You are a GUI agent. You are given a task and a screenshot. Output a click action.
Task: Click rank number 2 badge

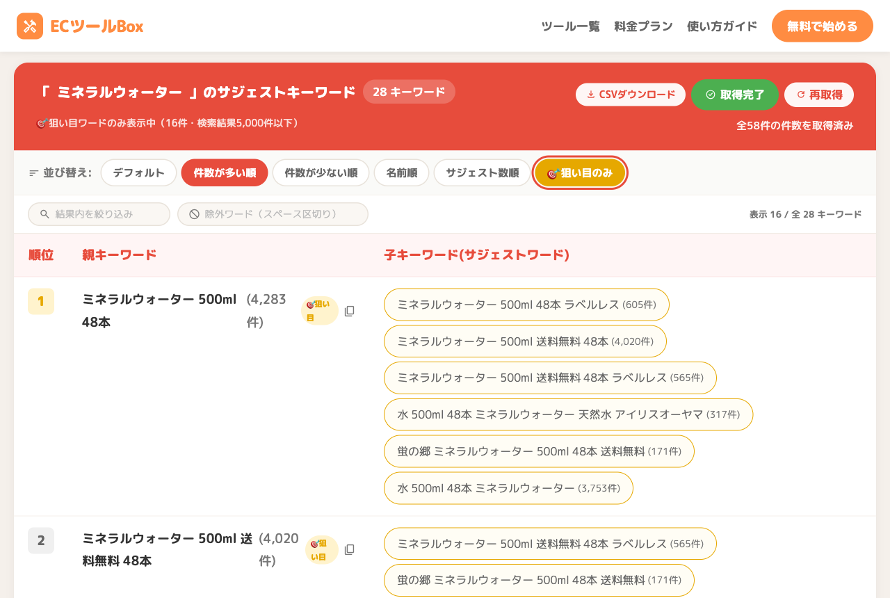(x=41, y=540)
